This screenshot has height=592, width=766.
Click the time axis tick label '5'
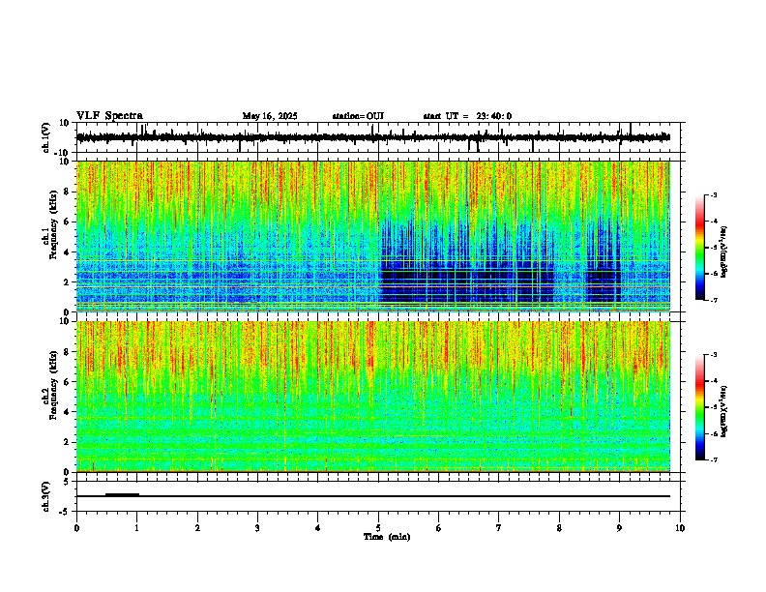(x=378, y=528)
